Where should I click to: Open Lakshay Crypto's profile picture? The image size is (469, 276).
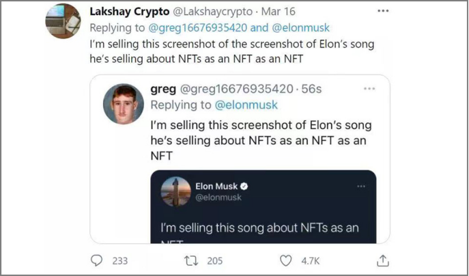(x=63, y=21)
